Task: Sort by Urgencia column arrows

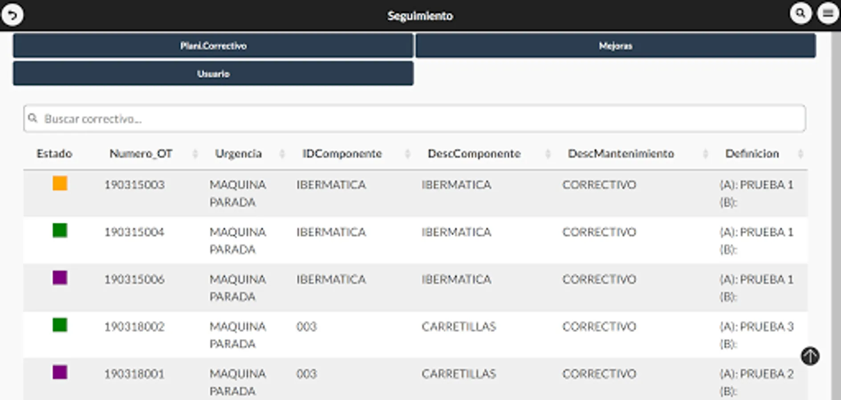Action: 282,154
